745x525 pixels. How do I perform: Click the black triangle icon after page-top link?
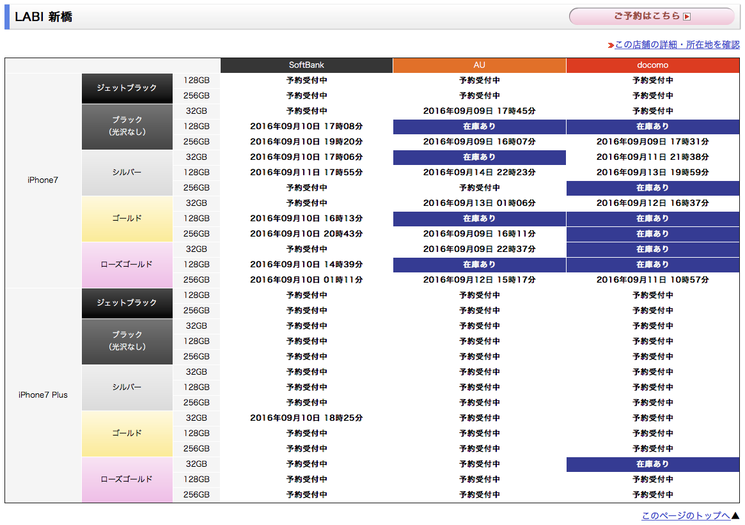tap(735, 515)
